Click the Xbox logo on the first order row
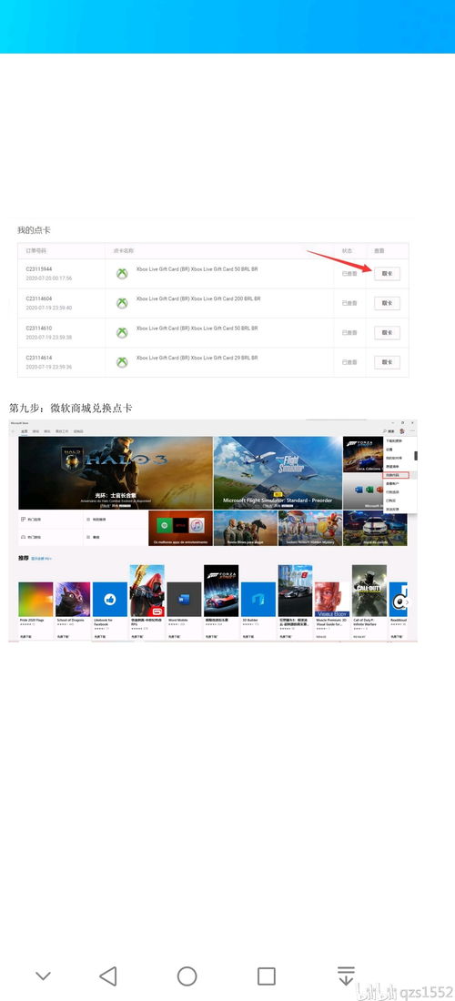The image size is (455, 1001). (x=122, y=273)
